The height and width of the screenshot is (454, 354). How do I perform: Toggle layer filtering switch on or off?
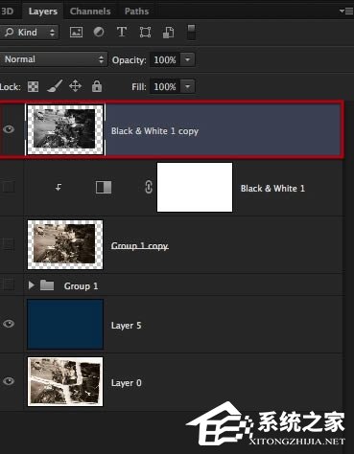(191, 32)
